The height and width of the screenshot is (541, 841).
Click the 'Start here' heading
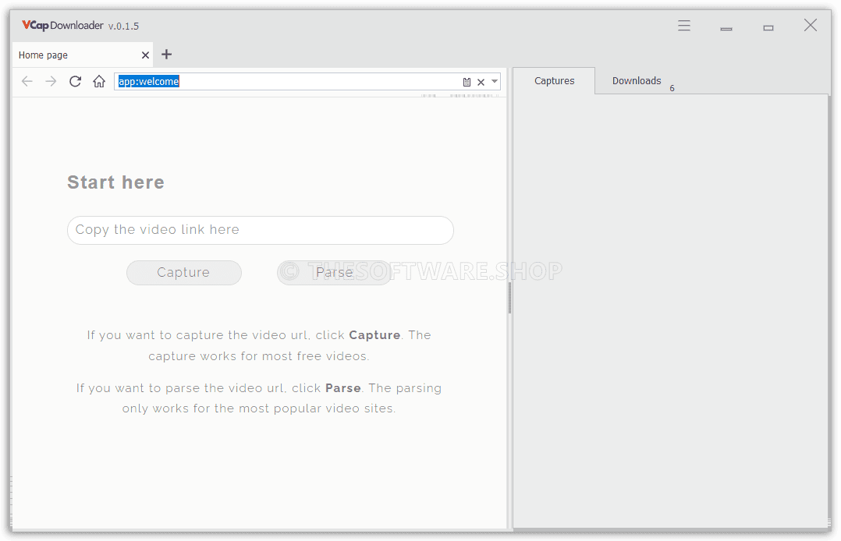[x=115, y=182]
